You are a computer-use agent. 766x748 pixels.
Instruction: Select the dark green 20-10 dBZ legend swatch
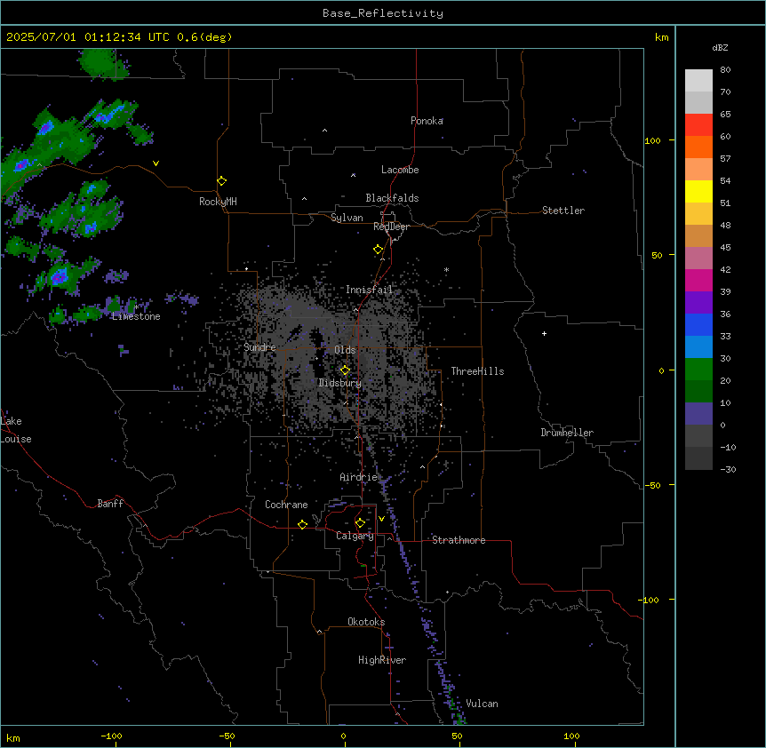[x=698, y=392]
